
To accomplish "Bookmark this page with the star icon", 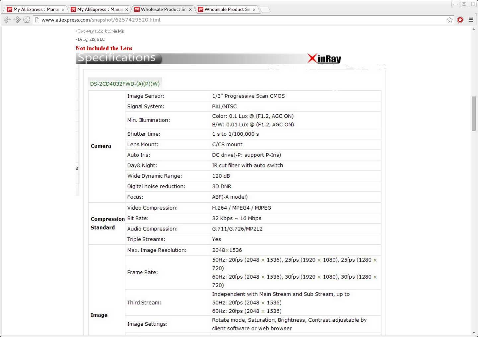I will coord(449,20).
